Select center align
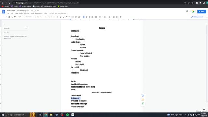The height and width of the screenshot is (117, 208). (87, 17)
